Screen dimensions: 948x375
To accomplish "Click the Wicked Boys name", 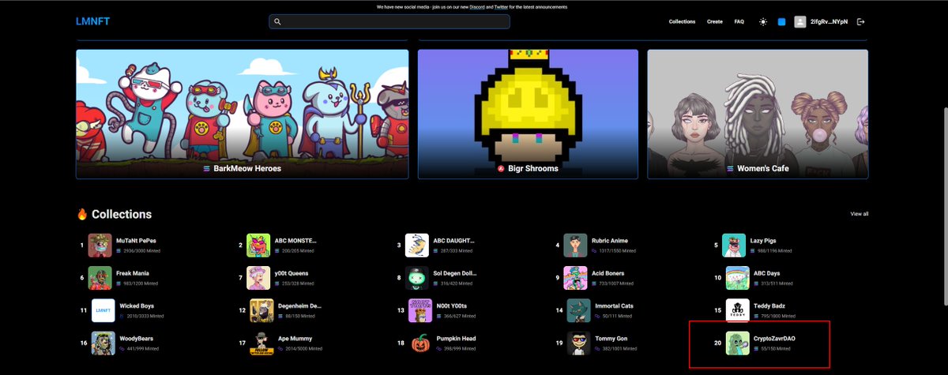I will [137, 306].
